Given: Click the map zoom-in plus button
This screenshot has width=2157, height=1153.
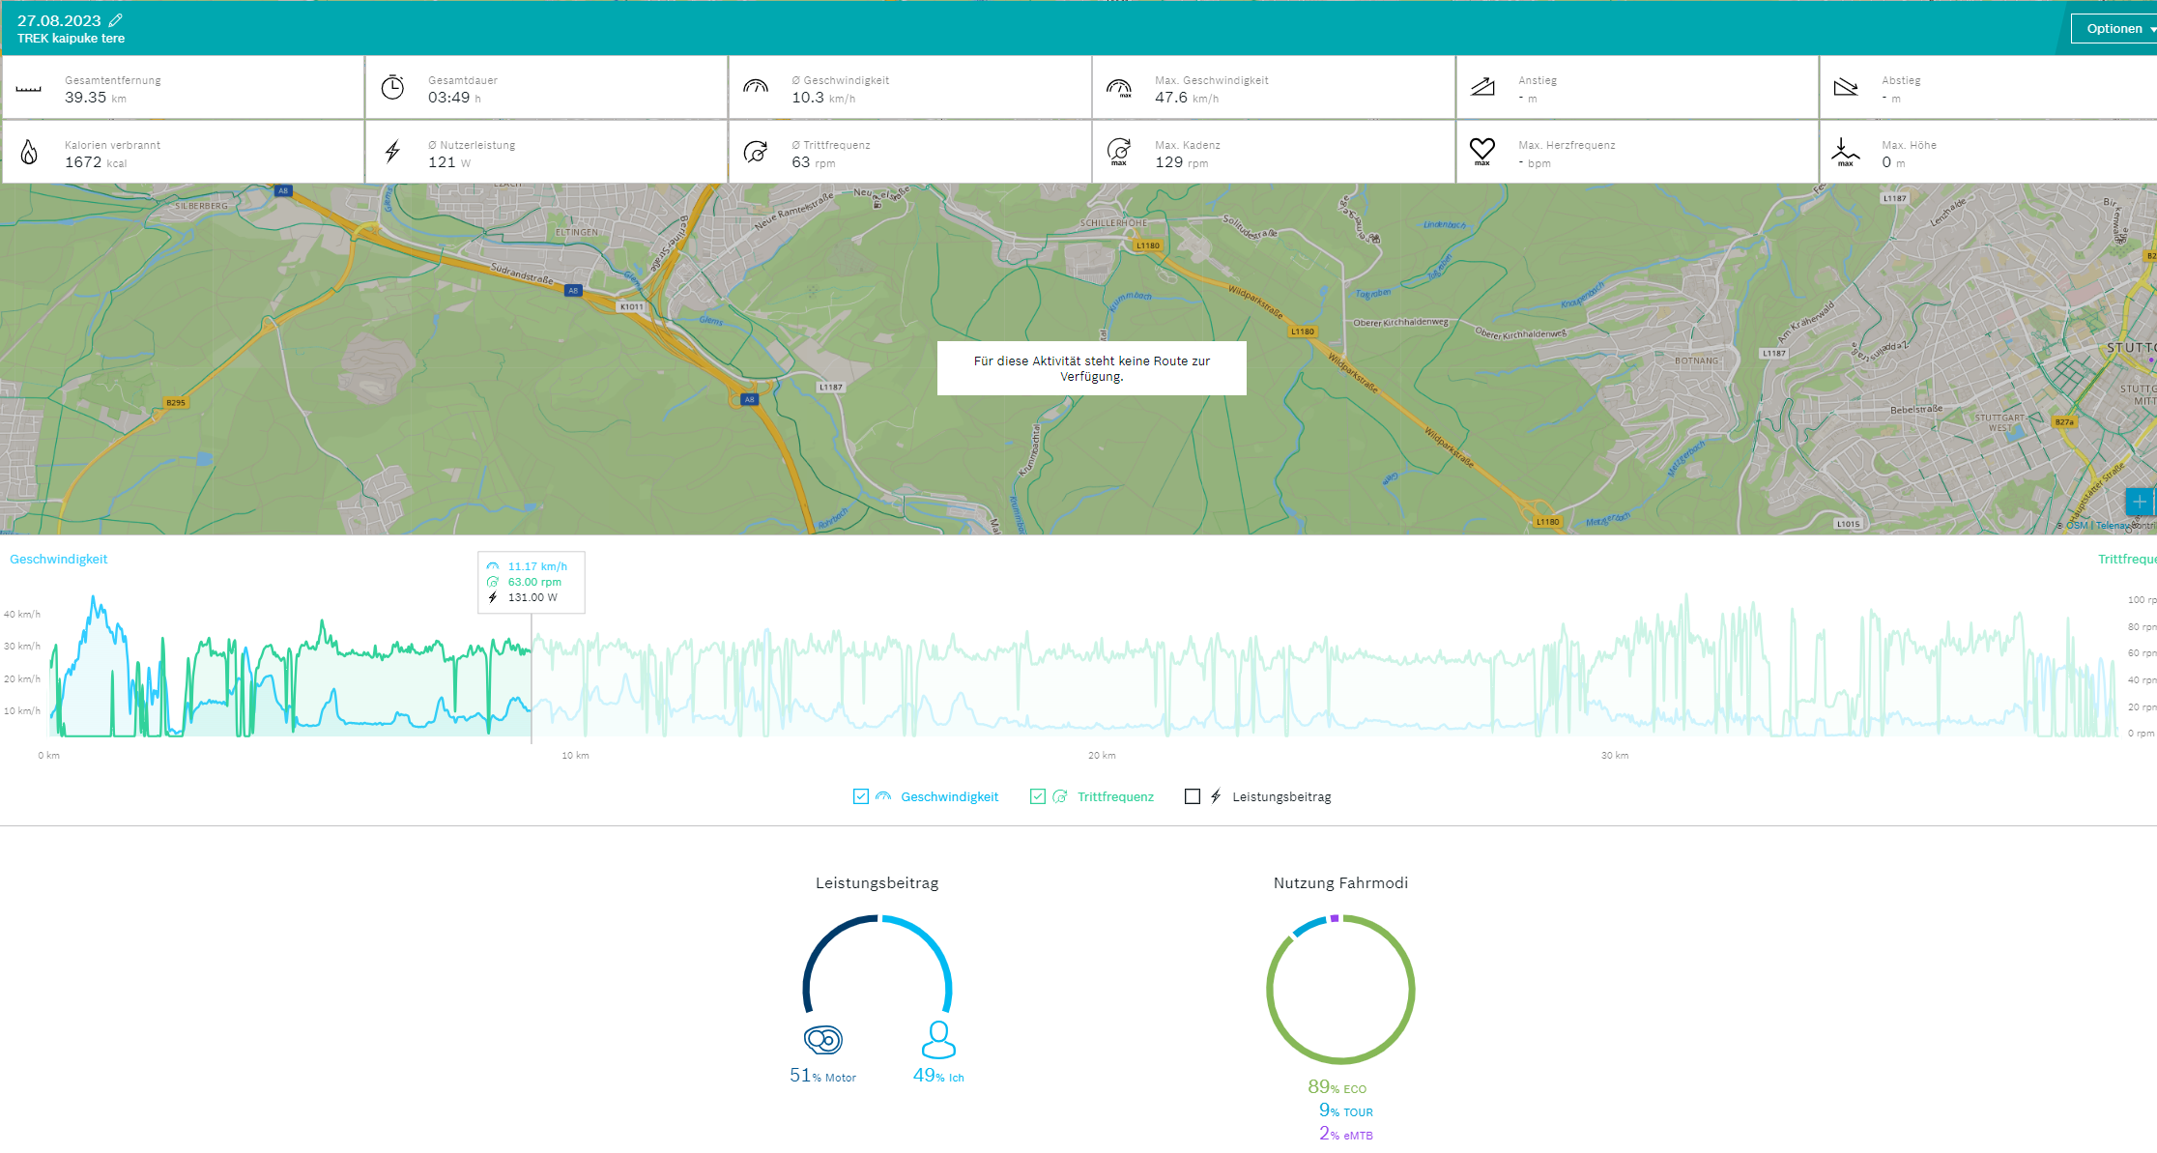Looking at the screenshot, I should pos(2140,502).
